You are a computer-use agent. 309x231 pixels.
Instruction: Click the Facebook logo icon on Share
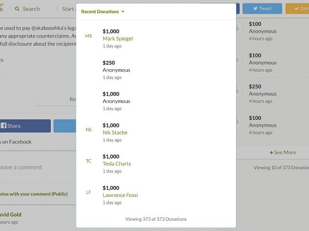point(3,126)
